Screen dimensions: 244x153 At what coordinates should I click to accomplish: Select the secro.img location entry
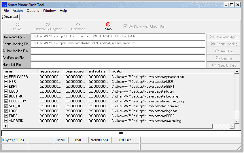tap(145, 106)
